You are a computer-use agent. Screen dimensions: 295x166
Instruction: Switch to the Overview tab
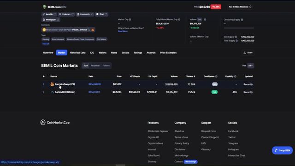pyautogui.click(x=48, y=53)
